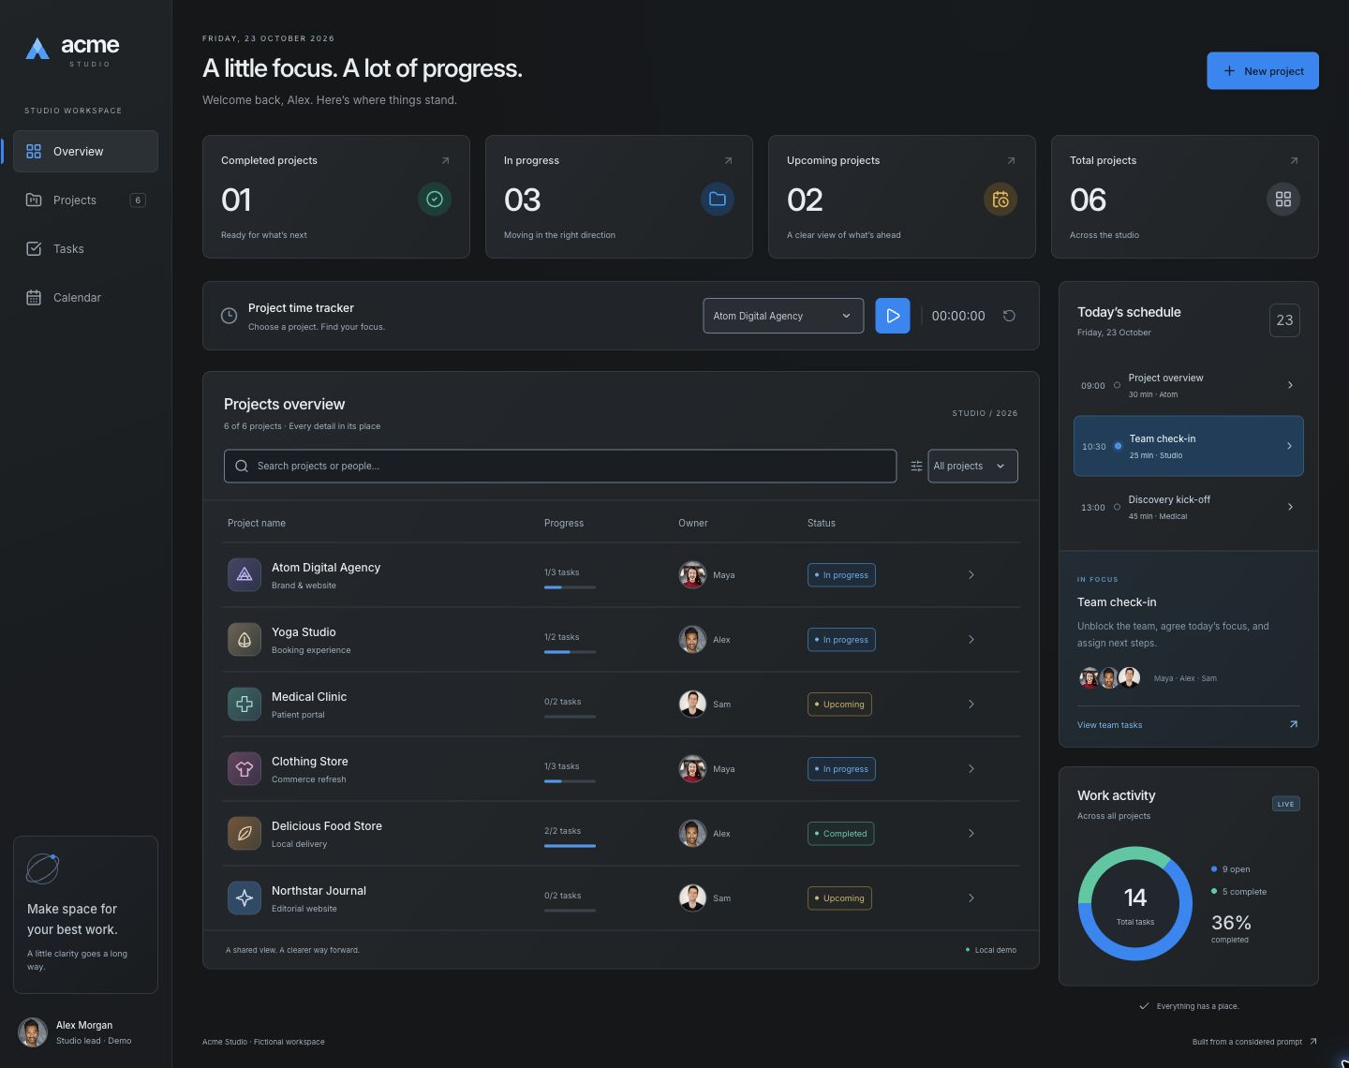Open Projects in the sidebar
This screenshot has width=1349, height=1068.
pyautogui.click(x=85, y=200)
